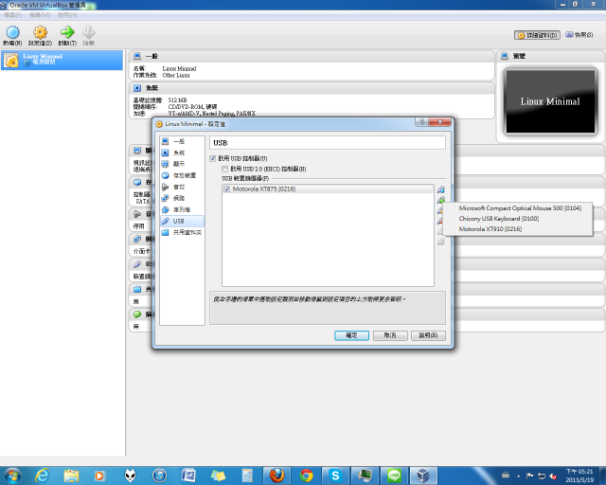Select the Linux Minimal virtual machine entry
Screen dimensions: 606x485
(x=62, y=60)
